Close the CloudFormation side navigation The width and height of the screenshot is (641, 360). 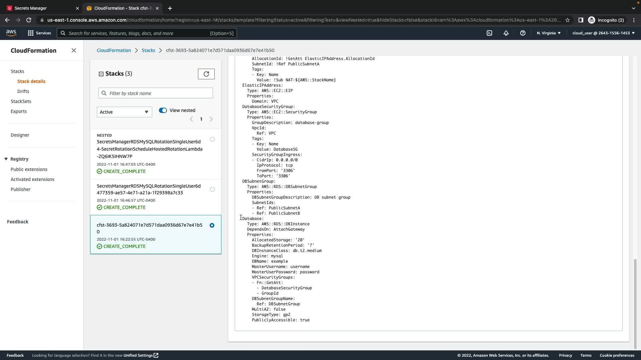pos(74,50)
